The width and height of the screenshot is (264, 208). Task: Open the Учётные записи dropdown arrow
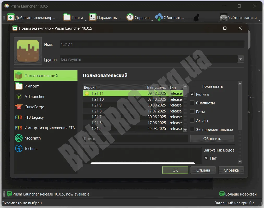click(259, 21)
